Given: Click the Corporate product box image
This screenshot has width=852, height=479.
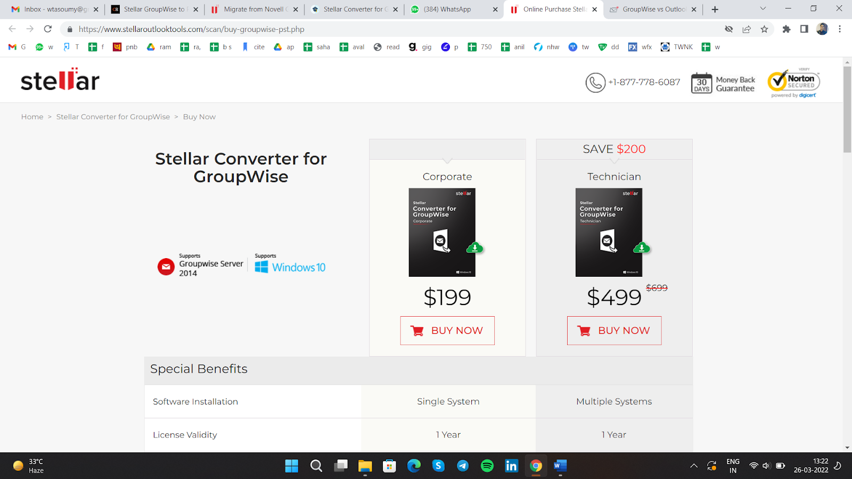Looking at the screenshot, I should [442, 232].
